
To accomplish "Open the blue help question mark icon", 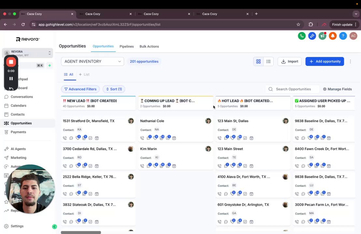I will coord(343,36).
